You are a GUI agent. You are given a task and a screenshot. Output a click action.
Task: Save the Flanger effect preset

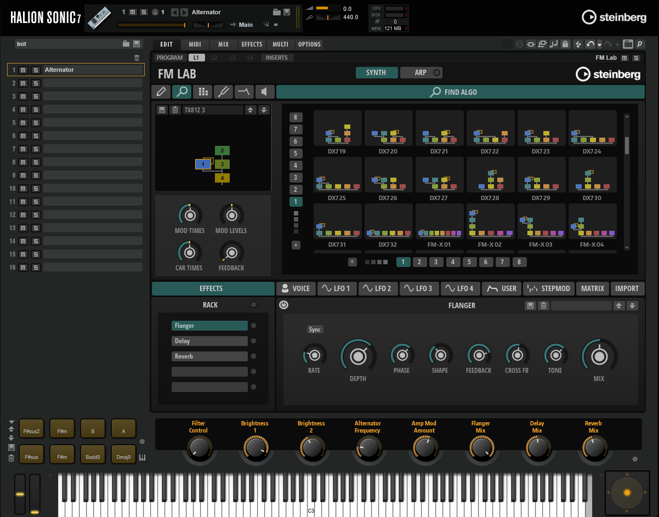530,305
